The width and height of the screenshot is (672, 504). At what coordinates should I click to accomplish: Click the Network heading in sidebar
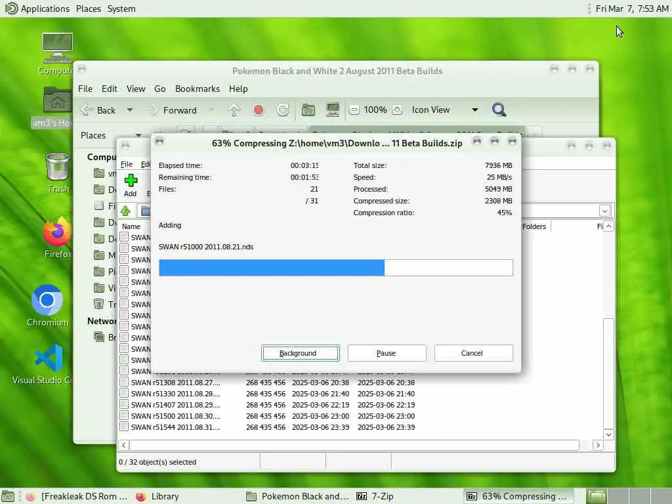[102, 321]
